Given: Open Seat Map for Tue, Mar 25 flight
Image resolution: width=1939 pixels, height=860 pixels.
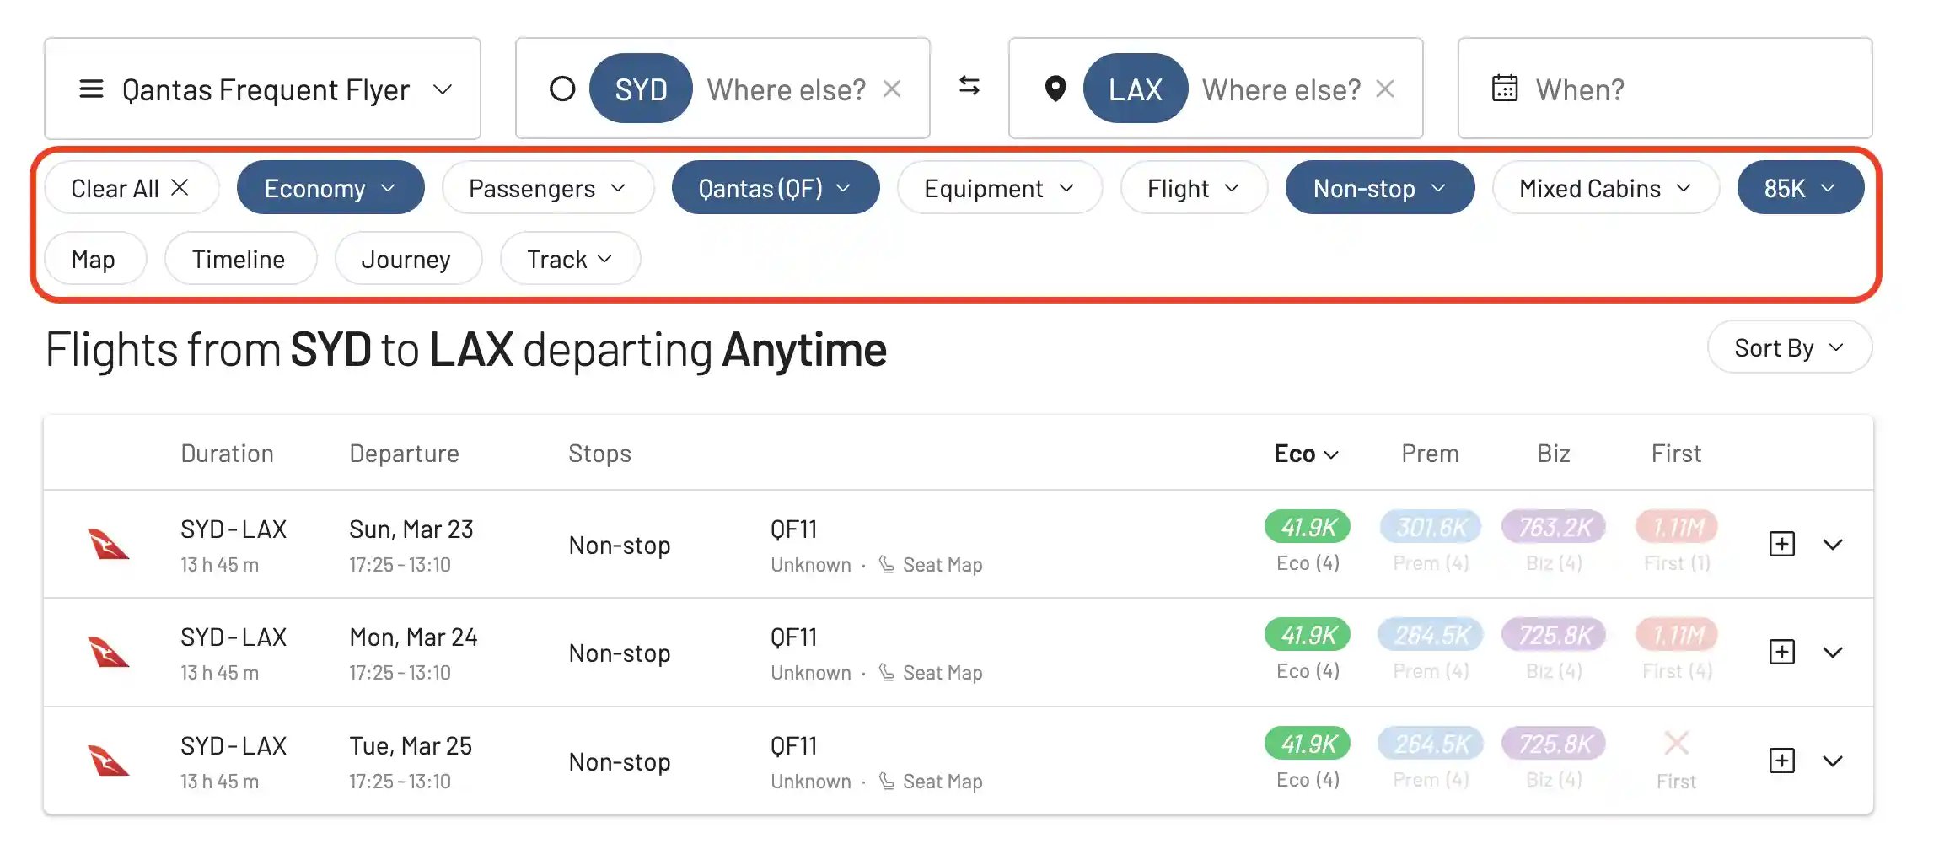Looking at the screenshot, I should tap(931, 782).
